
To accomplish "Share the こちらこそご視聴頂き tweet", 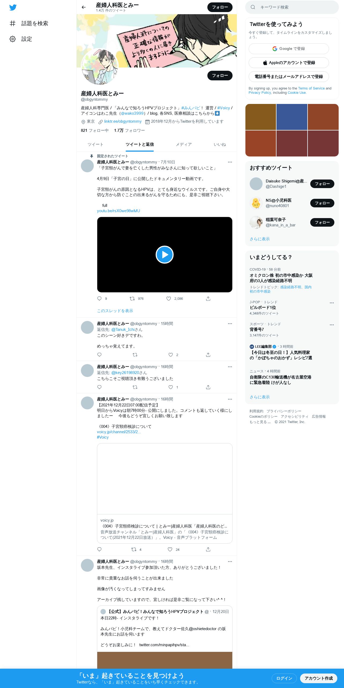I will tap(208, 387).
